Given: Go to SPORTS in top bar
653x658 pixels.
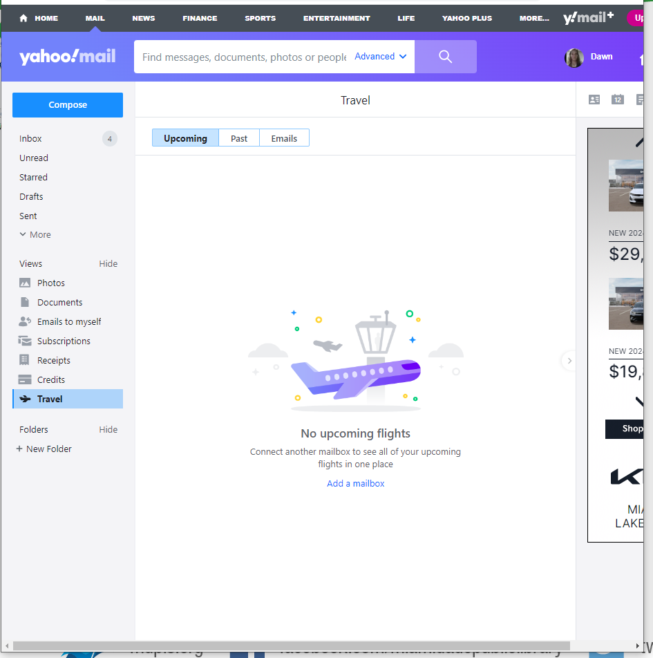Looking at the screenshot, I should pyautogui.click(x=261, y=18).
